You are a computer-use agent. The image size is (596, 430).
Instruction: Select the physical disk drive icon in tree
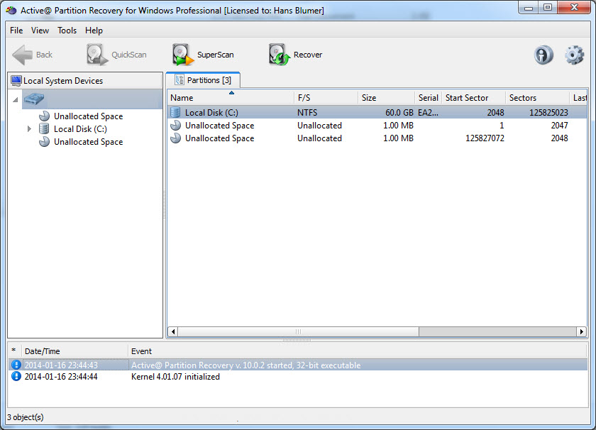point(34,99)
